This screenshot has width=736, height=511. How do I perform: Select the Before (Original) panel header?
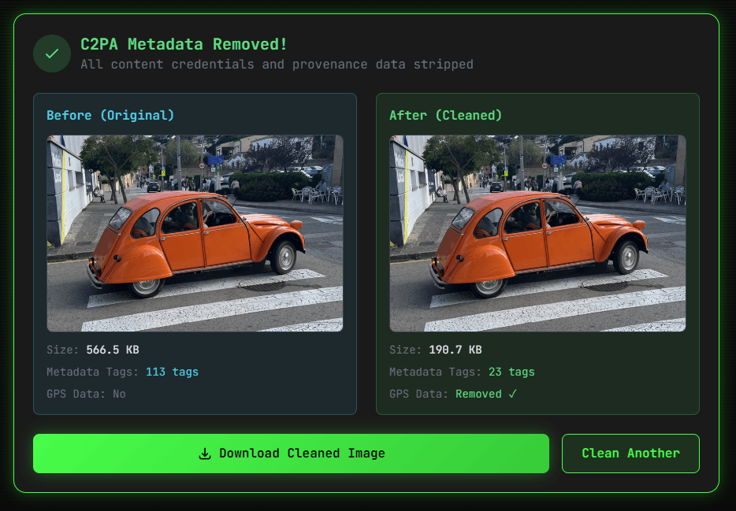pos(110,115)
